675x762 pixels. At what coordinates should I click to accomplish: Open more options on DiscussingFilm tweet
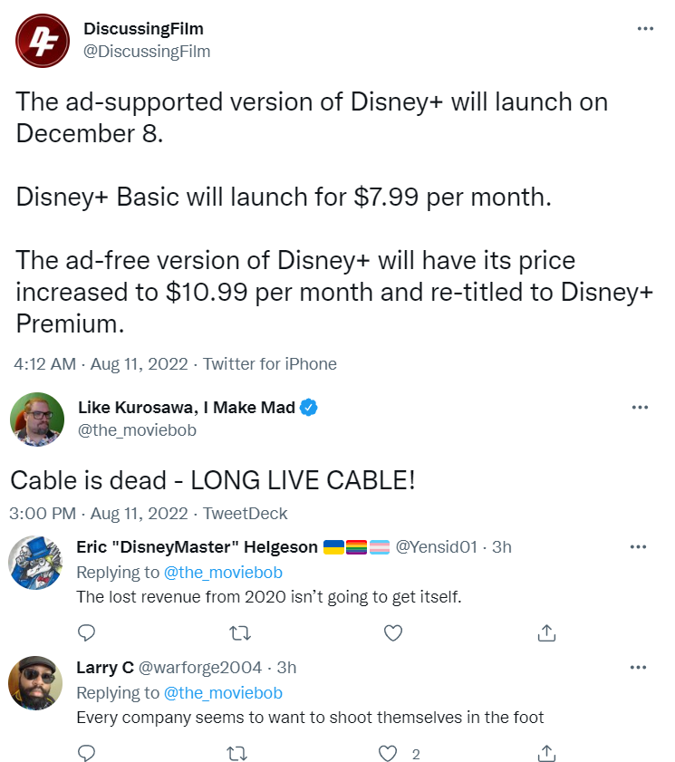coord(645,29)
